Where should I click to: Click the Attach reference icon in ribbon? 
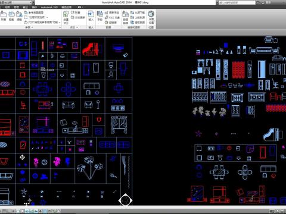4,16
